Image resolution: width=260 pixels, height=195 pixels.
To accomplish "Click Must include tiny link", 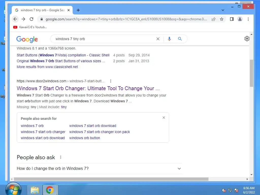I will coord(64,107).
